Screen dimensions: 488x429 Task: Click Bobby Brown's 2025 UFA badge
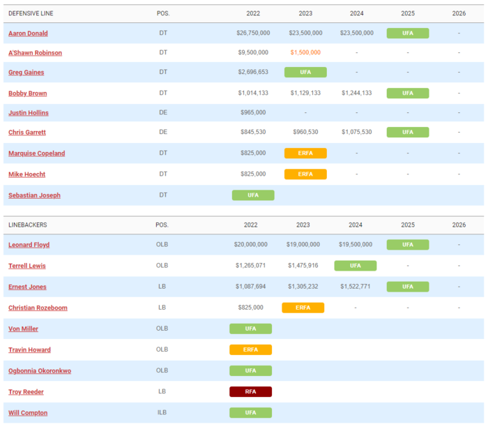click(408, 93)
